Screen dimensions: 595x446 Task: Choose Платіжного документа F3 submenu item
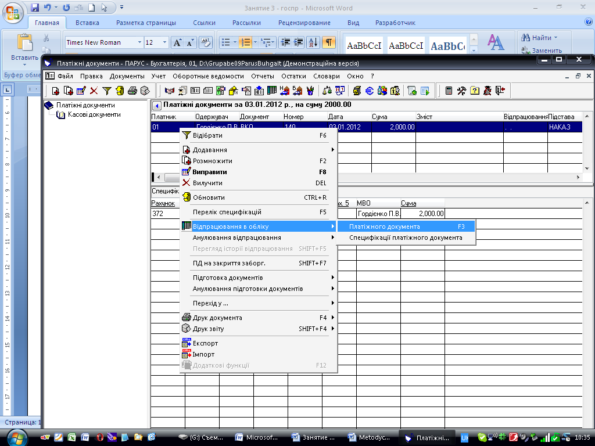click(406, 226)
